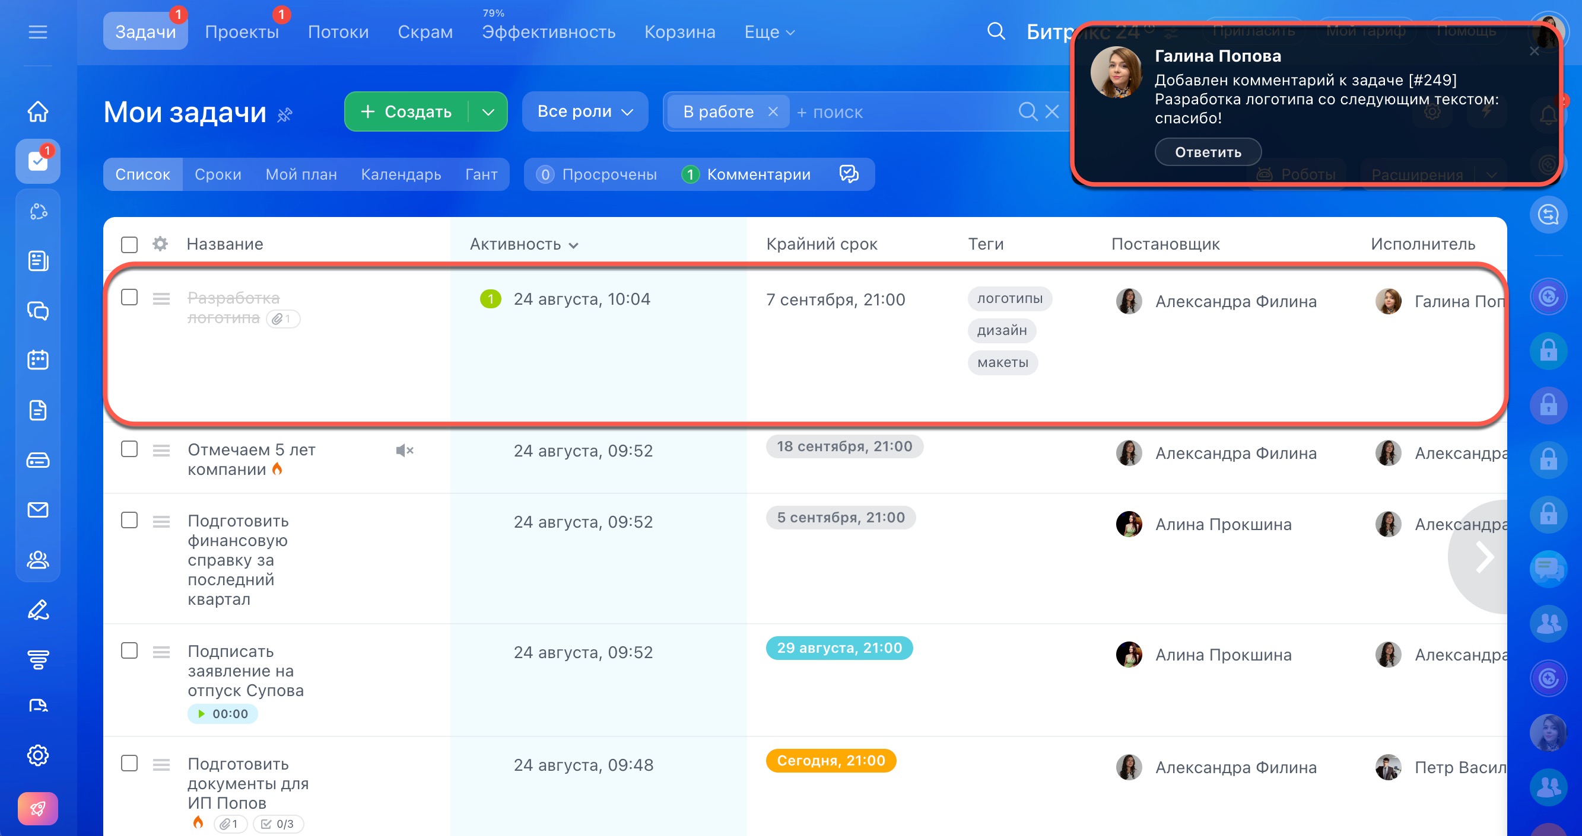Switch to Календарь view
Image resolution: width=1582 pixels, height=836 pixels.
pos(401,174)
